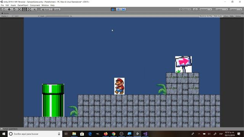Image resolution: width=244 pixels, height=137 pixels.
Task: Pause the running game
Action: [x=118, y=10]
